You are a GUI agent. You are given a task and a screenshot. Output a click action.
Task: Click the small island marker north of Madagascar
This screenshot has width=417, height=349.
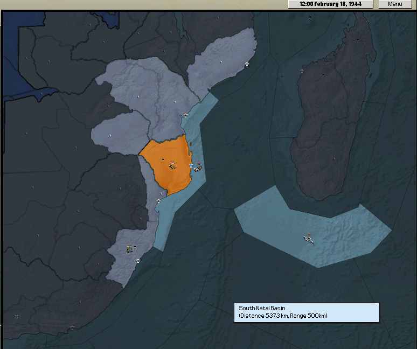(x=310, y=18)
